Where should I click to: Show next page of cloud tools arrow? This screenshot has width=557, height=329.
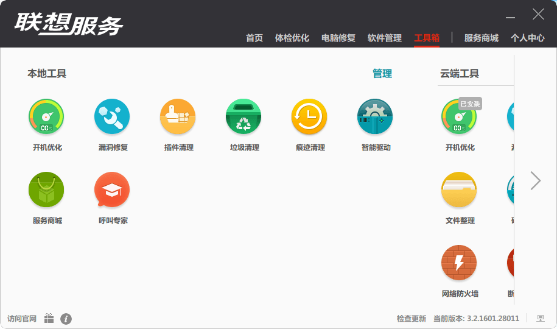point(535,181)
